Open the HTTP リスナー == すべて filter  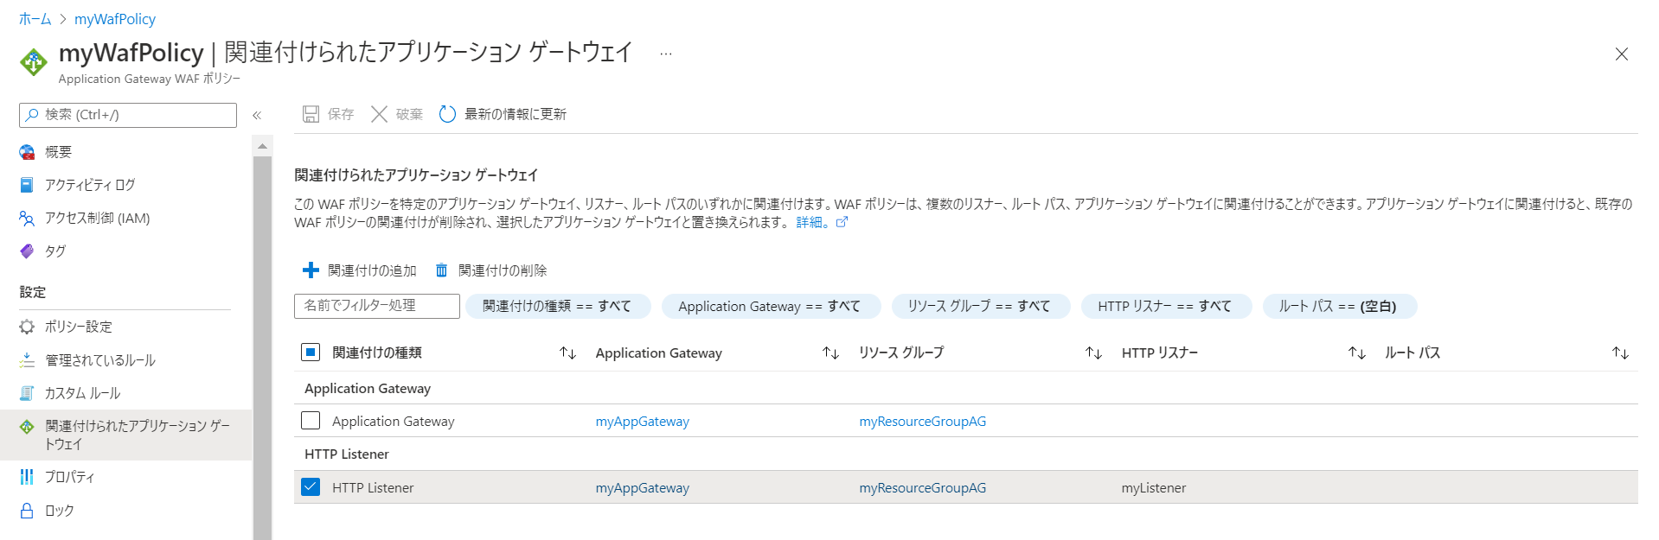click(1166, 306)
